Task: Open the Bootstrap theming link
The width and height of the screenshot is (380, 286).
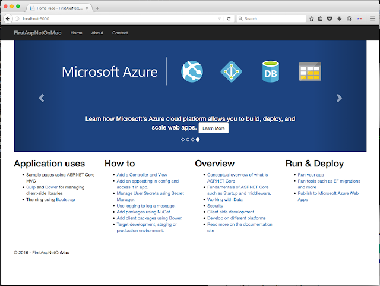Action: point(65,200)
